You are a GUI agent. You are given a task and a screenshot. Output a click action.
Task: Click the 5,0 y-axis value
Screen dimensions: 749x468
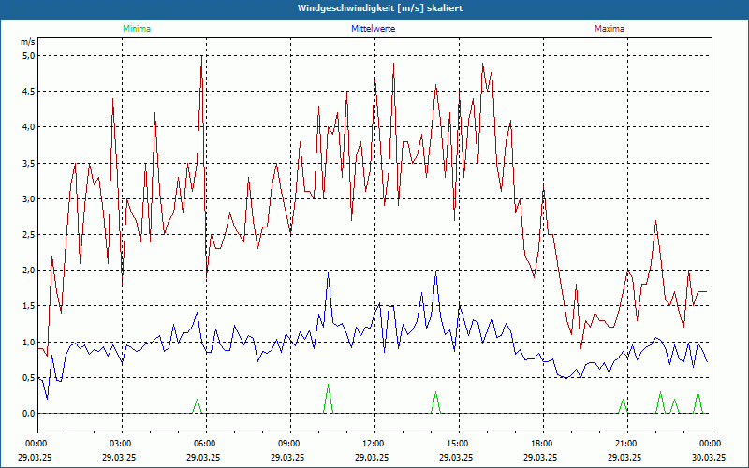[x=28, y=56]
